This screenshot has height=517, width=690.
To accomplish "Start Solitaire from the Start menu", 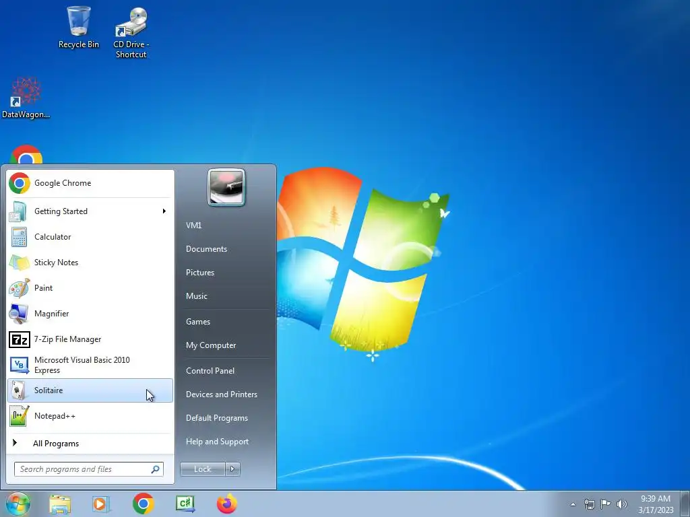I will click(90, 390).
